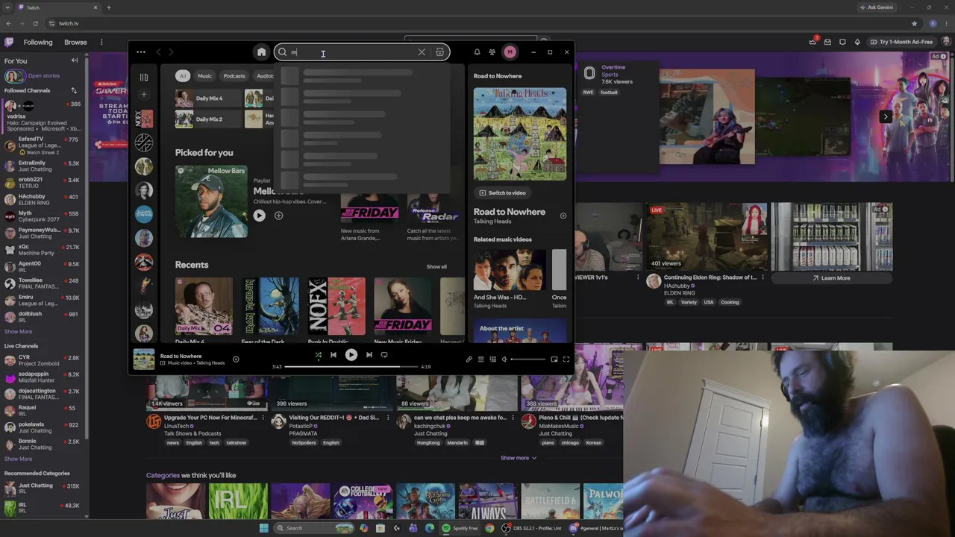Open Twitch Browse tab
Viewport: 955px width, 537px height.
75,42
